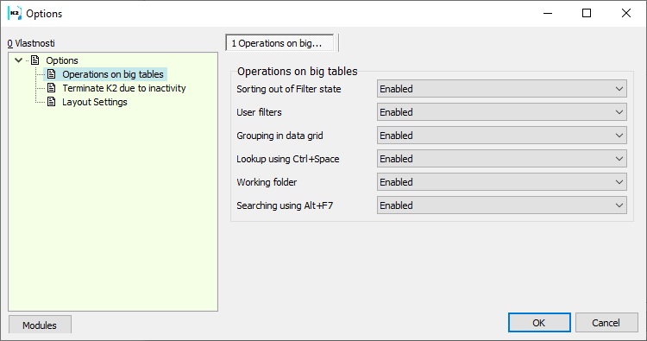647x341 pixels.
Task: Open the User filters dropdown
Action: click(502, 112)
